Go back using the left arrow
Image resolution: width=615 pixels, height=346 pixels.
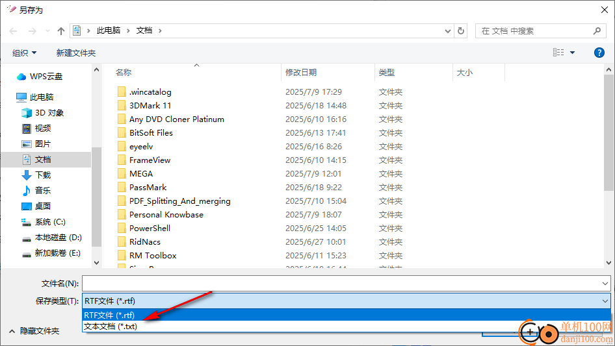(13, 31)
